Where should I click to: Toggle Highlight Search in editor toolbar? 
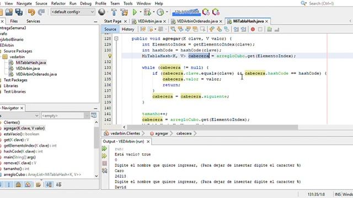(x=195, y=29)
